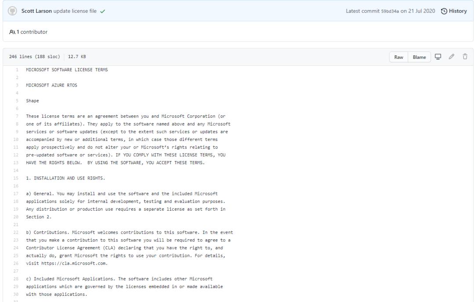Screen dimensions: 474x302
Task: Click '1. INSTALLATION AND USE RIGHTS.' heading
Action: tap(65, 178)
